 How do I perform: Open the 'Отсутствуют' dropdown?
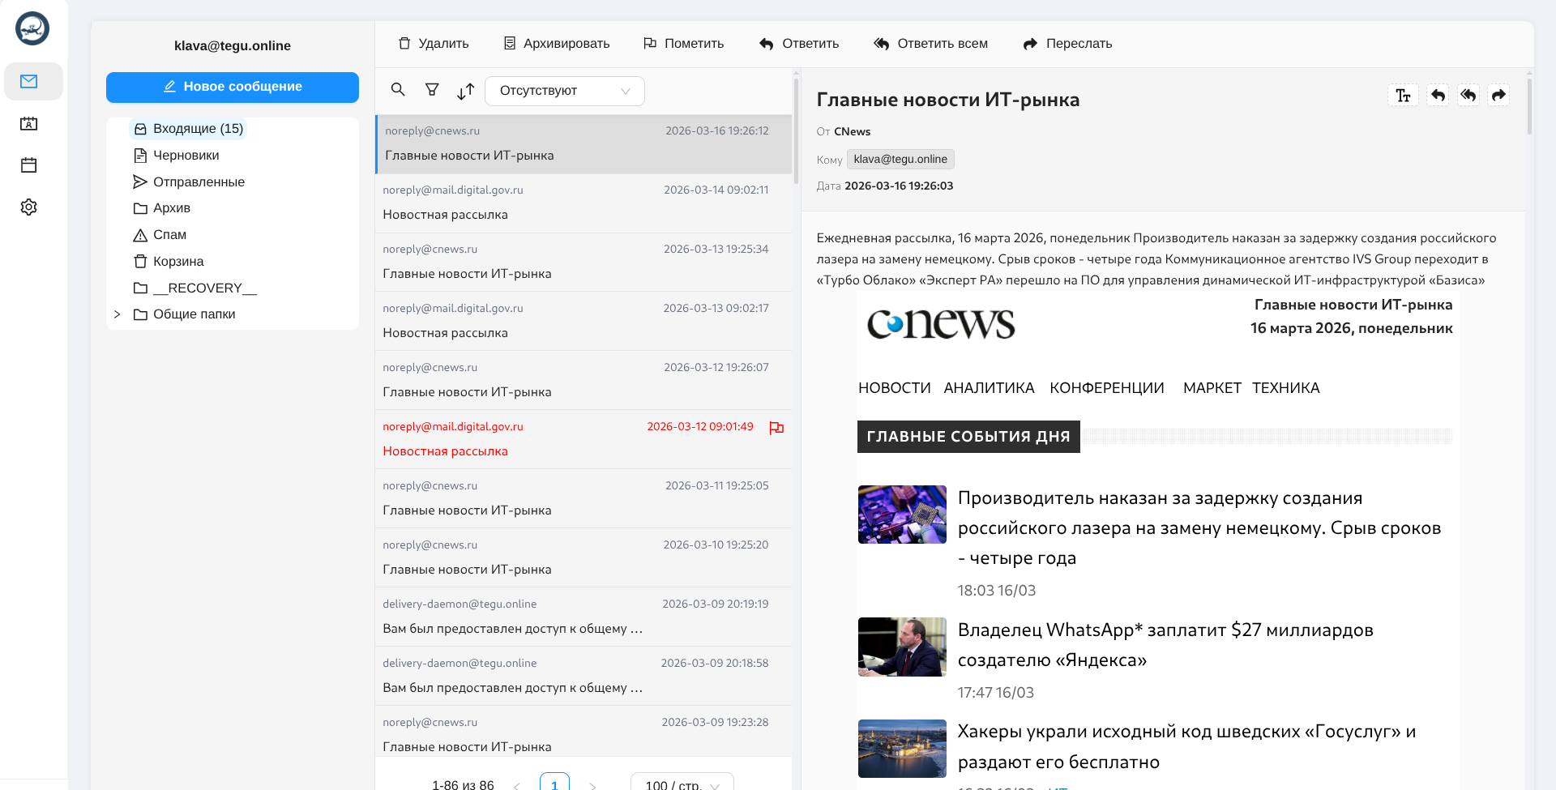coord(564,91)
